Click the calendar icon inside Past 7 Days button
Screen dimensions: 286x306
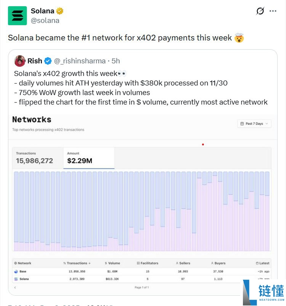242,123
